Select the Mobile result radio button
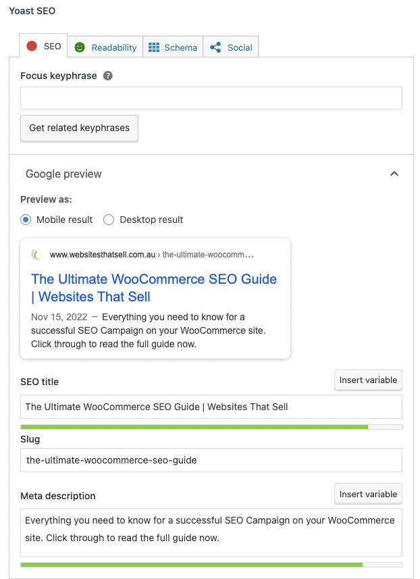Screen dimensions: 420x579 coord(26,220)
